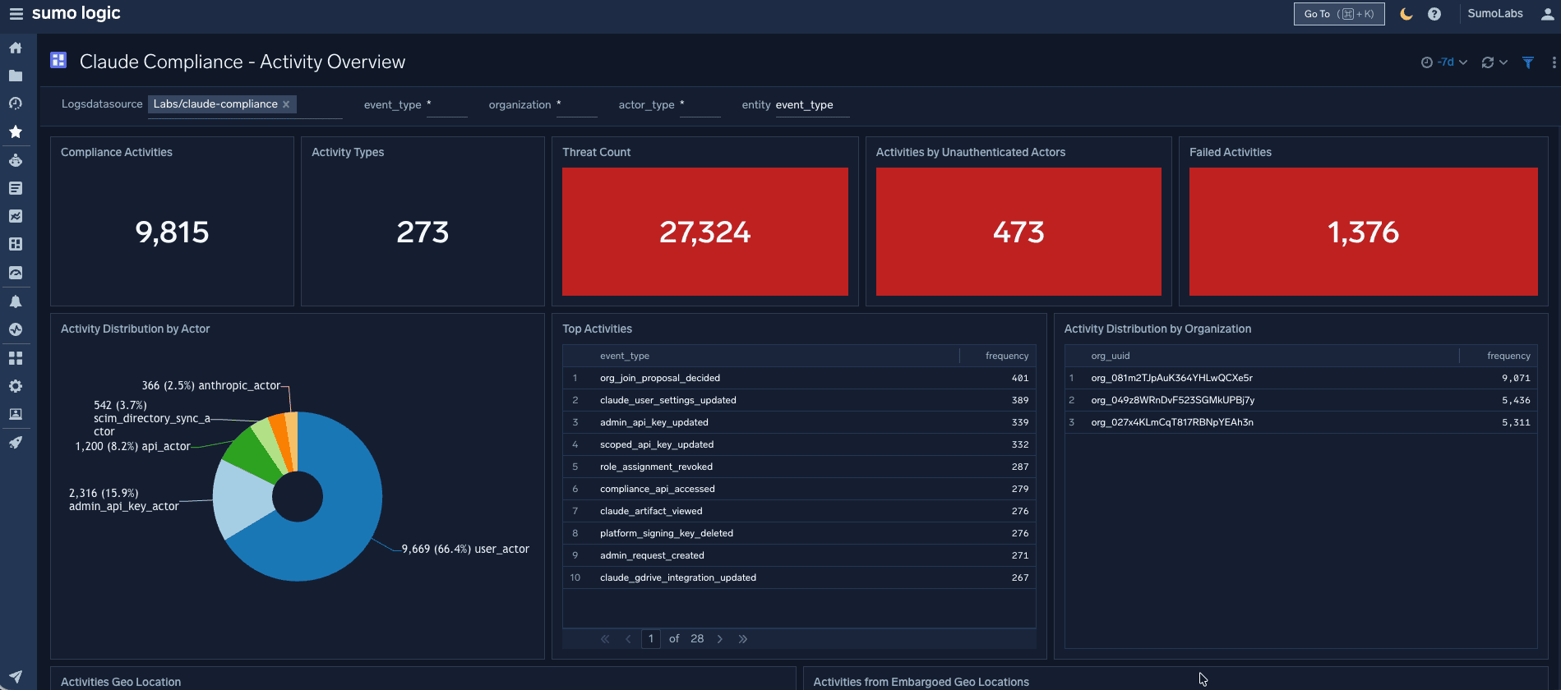The image size is (1561, 690).
Task: Click the Compliance Activities value 9,815
Action: 172,232
